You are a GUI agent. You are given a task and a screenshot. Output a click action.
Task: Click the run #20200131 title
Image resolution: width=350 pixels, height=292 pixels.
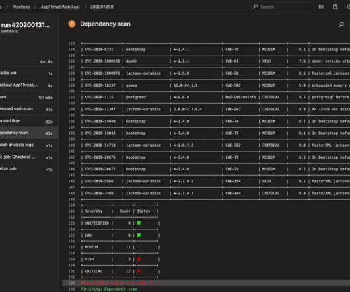(25, 25)
